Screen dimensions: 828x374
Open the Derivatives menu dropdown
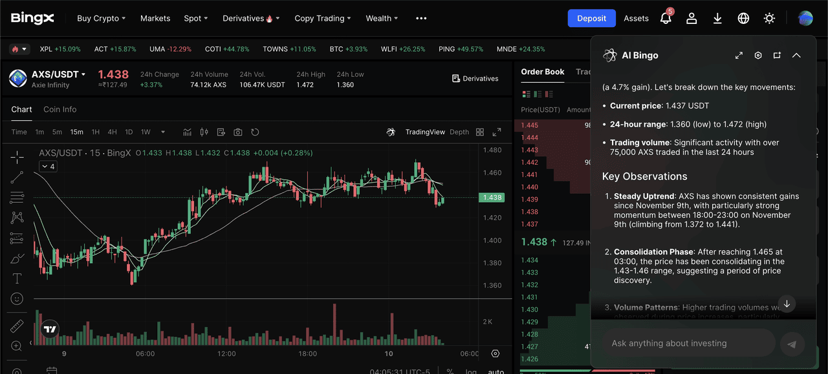tap(251, 18)
